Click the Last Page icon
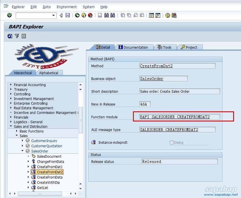241x198 pixels. click(142, 15)
